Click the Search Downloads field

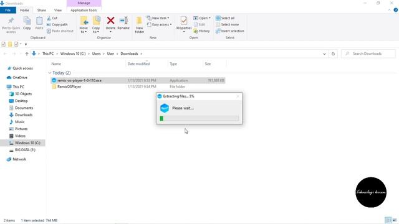coord(368,54)
